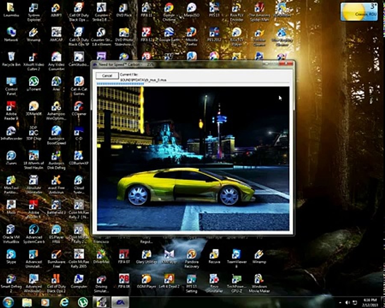Select the Xilisoft Video Cutter 2 icon
Image resolution: width=385 pixels, height=308 pixels.
[34, 62]
